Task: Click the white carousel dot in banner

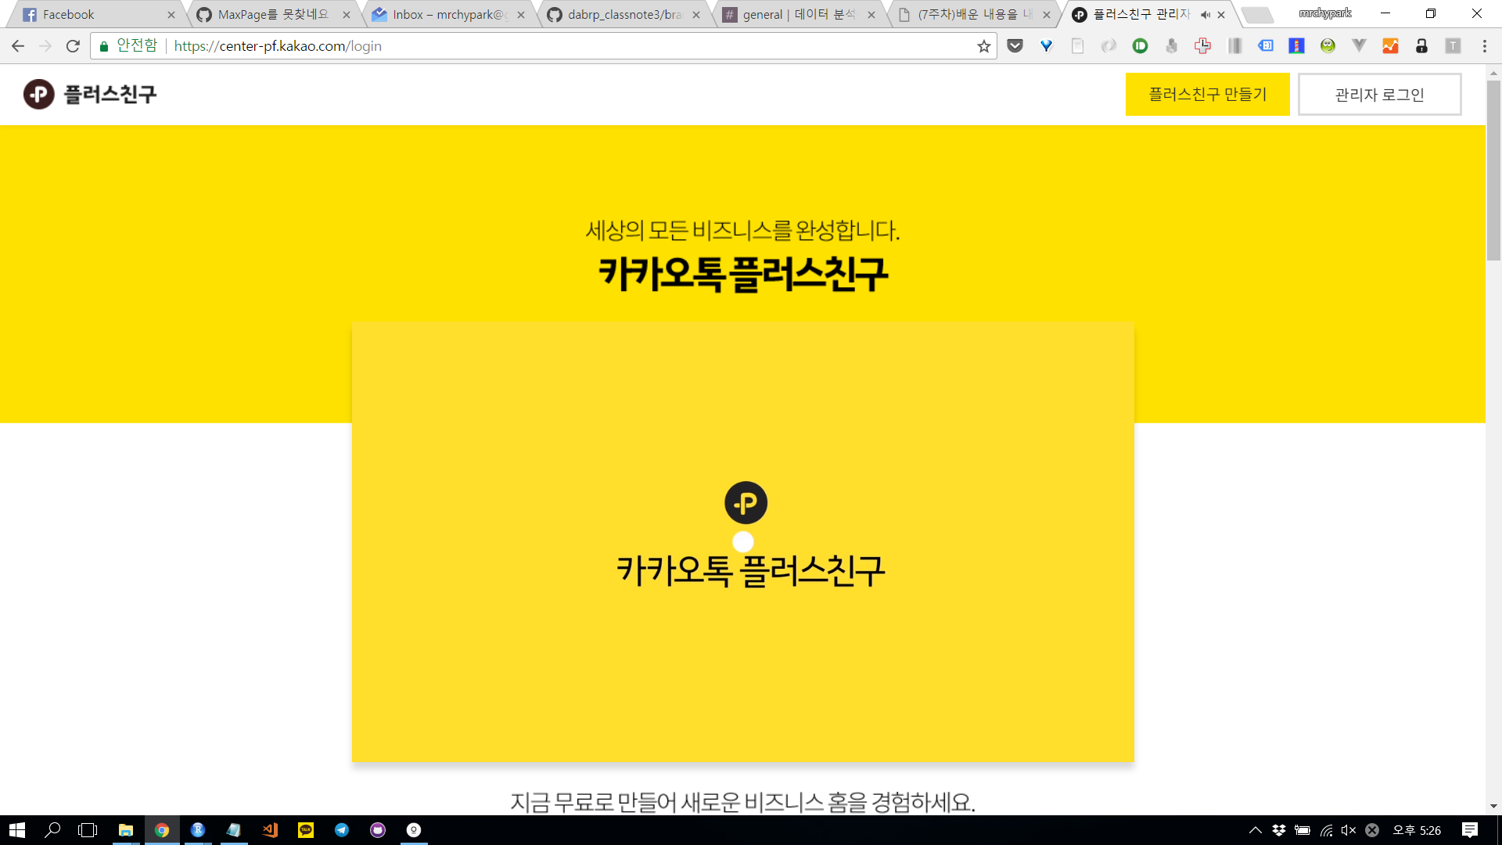Action: [x=743, y=541]
